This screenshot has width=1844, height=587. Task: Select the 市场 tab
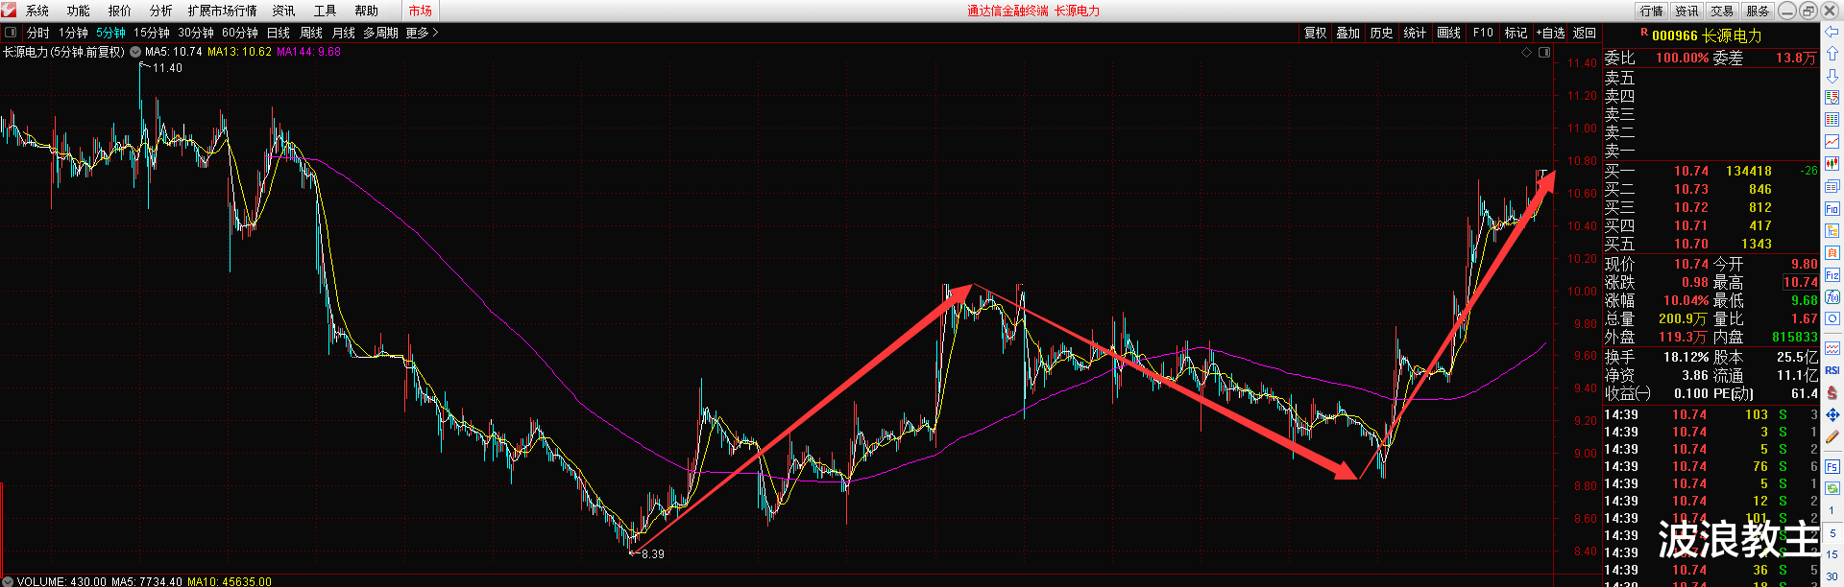421,11
